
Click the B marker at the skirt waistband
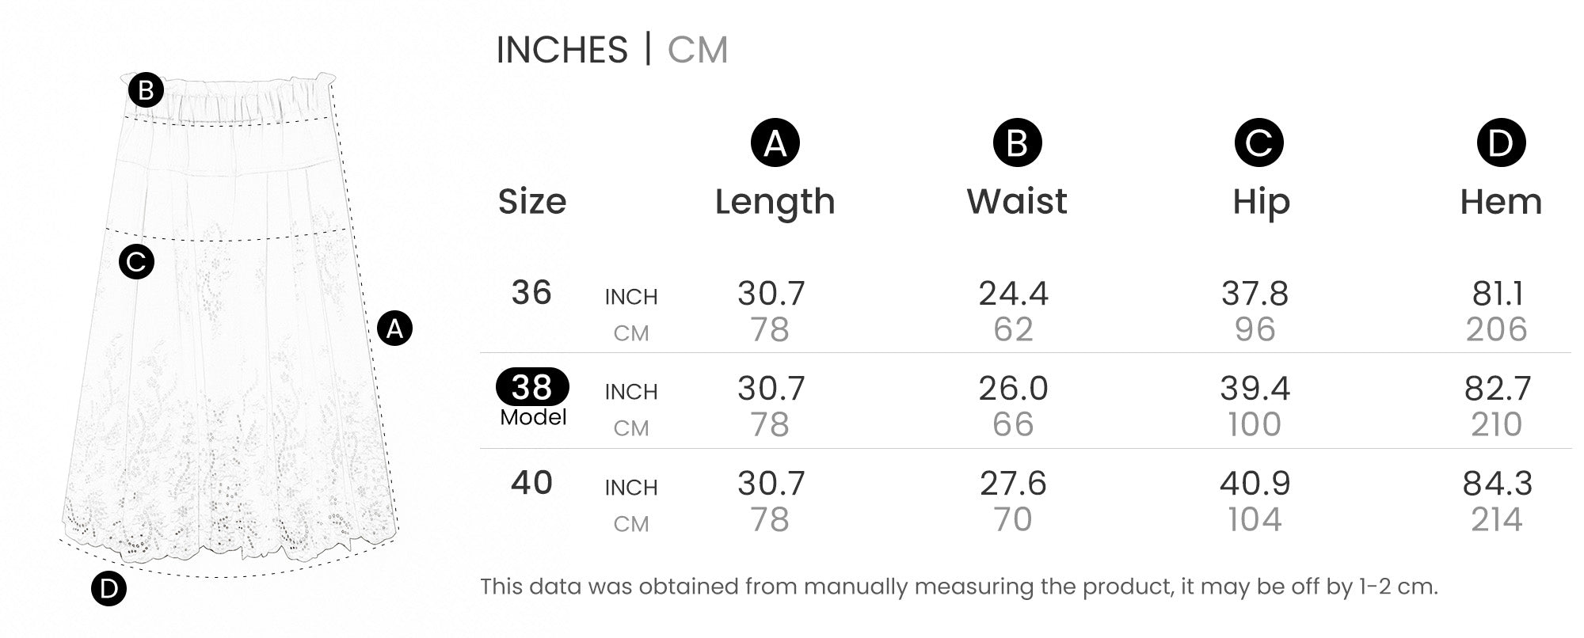[x=146, y=90]
